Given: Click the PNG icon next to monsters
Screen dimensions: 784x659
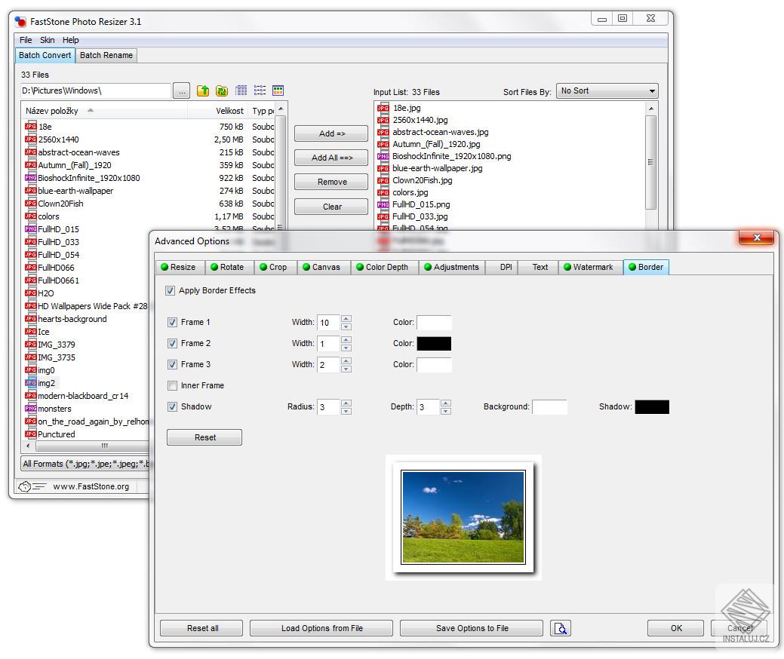Looking at the screenshot, I should (x=30, y=409).
